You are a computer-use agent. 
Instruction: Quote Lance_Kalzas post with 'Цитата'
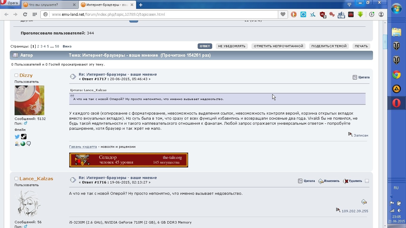point(306,181)
